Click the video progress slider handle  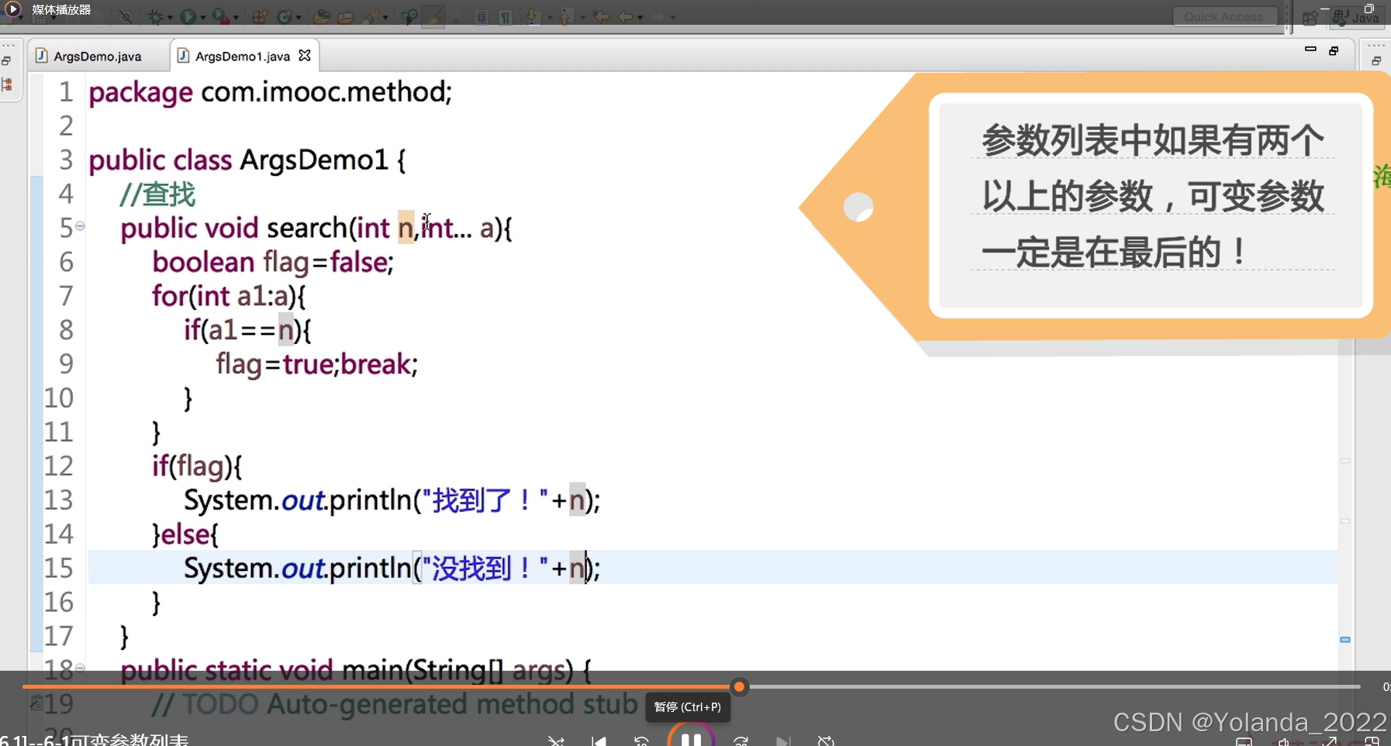739,686
